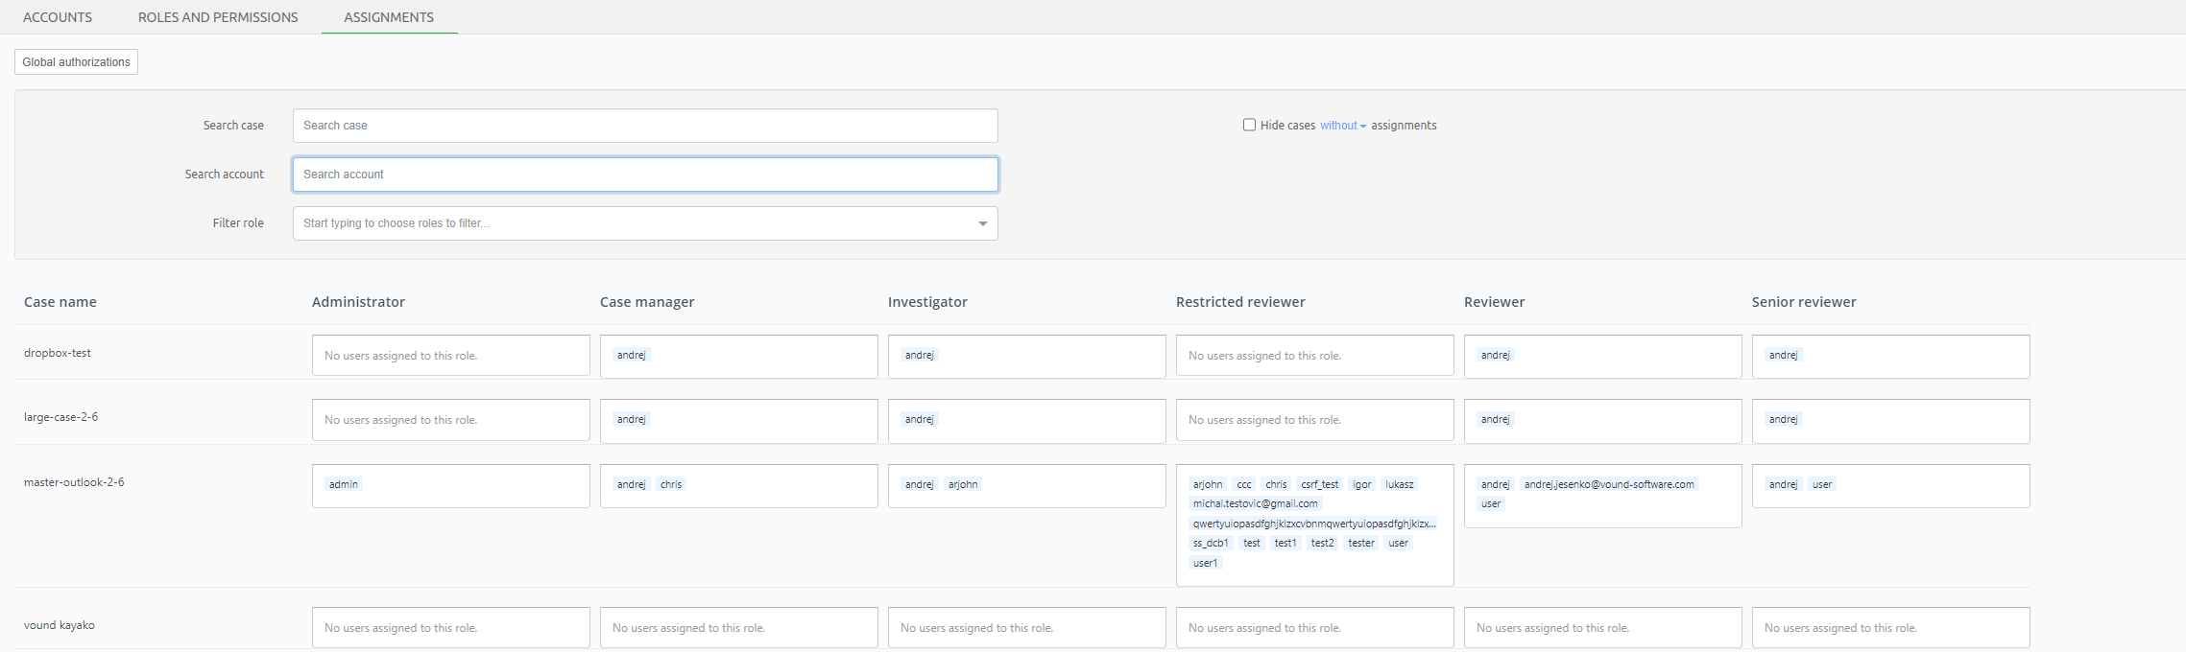2186x652 pixels.
Task: Open vound kayako Senior reviewer box
Action: (1890, 628)
